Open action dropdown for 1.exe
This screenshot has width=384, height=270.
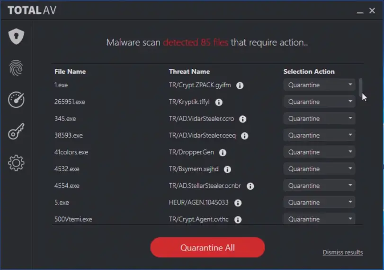319,85
